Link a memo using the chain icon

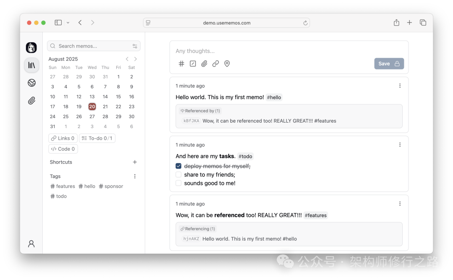216,64
